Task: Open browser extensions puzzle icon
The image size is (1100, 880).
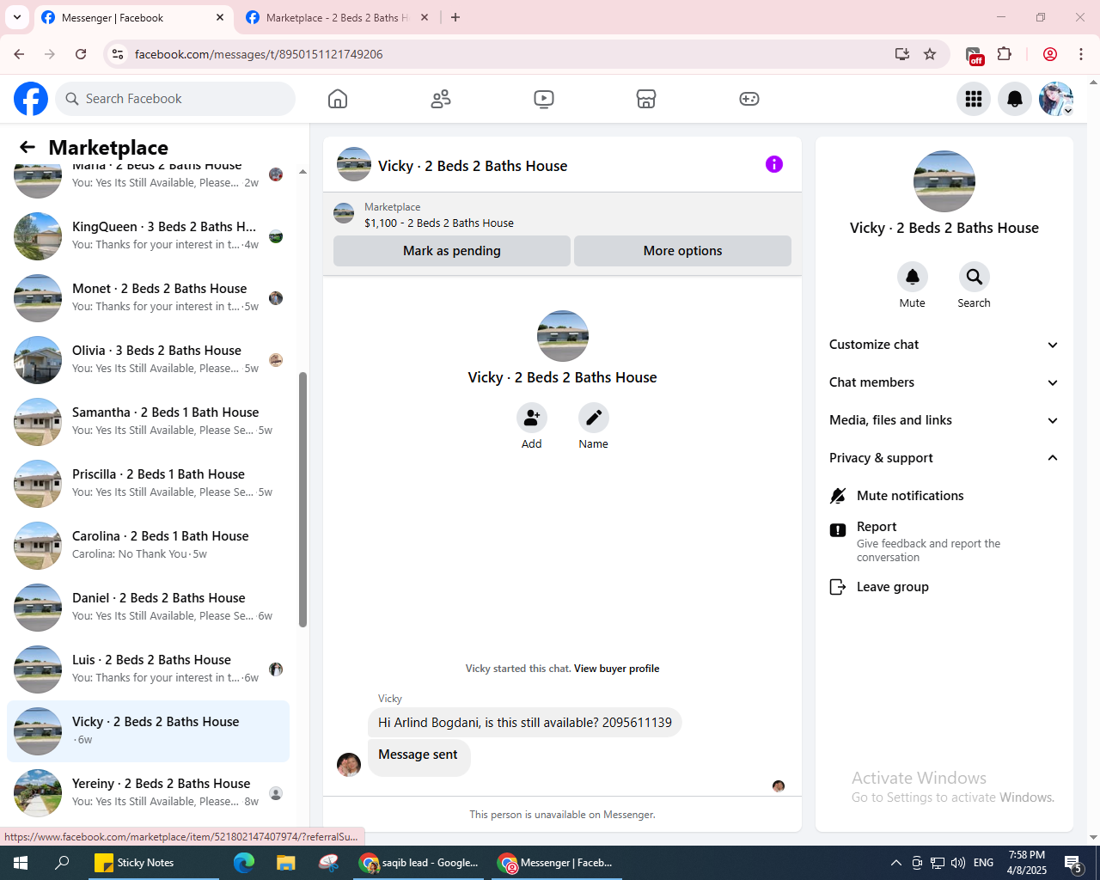Action: 1005,54
